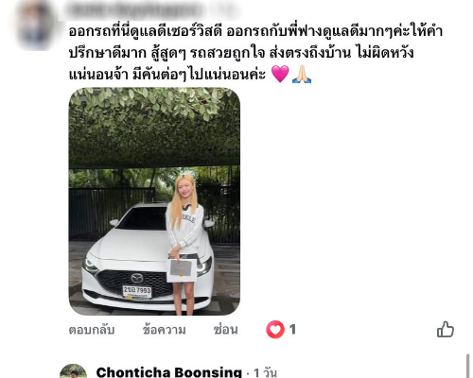Click the Mazda logo on car grille
473x378 pixels.
[137, 278]
